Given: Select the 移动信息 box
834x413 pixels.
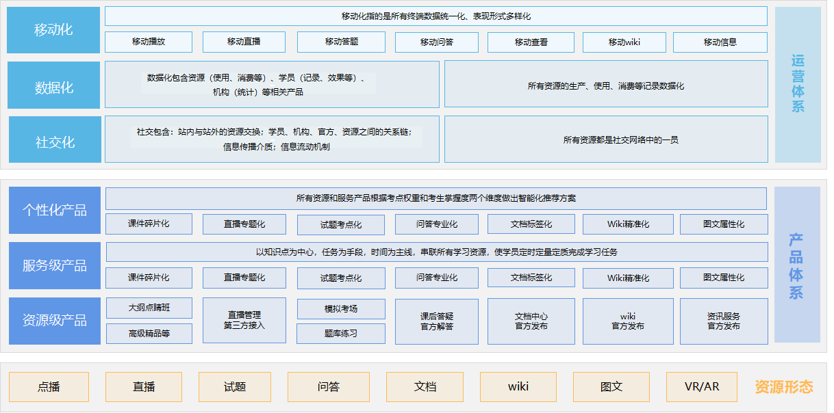Looking at the screenshot, I should pyautogui.click(x=720, y=42).
